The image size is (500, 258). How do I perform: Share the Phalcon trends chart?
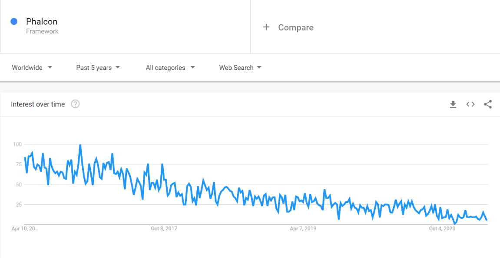488,104
